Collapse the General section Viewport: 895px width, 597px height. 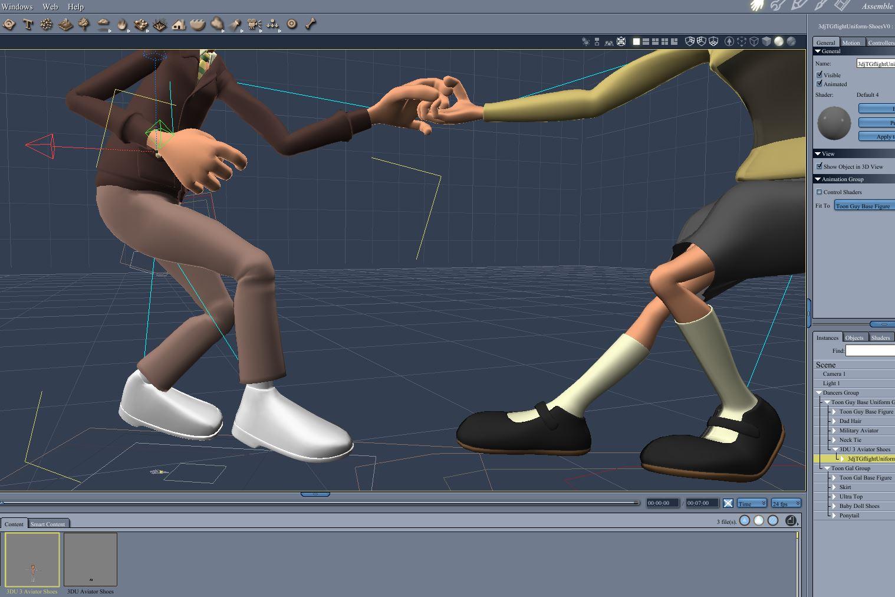(x=818, y=51)
